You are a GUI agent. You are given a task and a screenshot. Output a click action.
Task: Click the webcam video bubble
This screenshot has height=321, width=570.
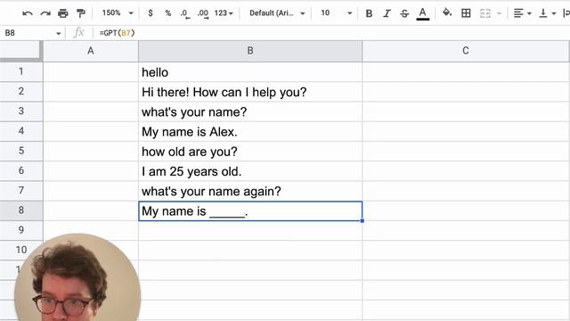pyautogui.click(x=77, y=277)
